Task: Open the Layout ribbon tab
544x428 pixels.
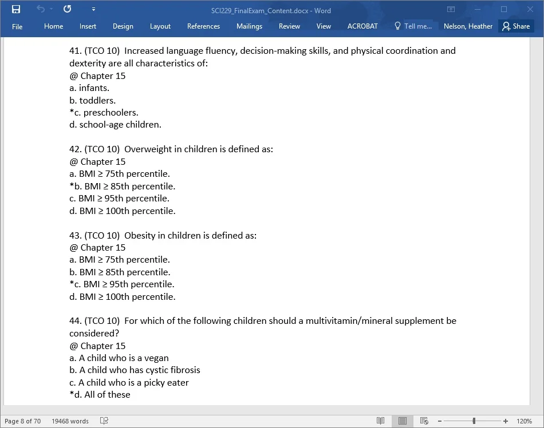Action: click(x=160, y=26)
